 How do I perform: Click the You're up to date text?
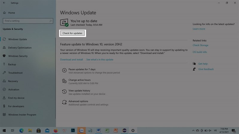click(x=84, y=21)
